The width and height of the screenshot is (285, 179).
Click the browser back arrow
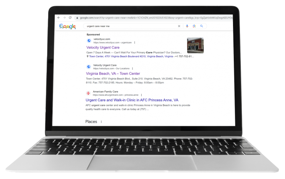tap(59, 18)
